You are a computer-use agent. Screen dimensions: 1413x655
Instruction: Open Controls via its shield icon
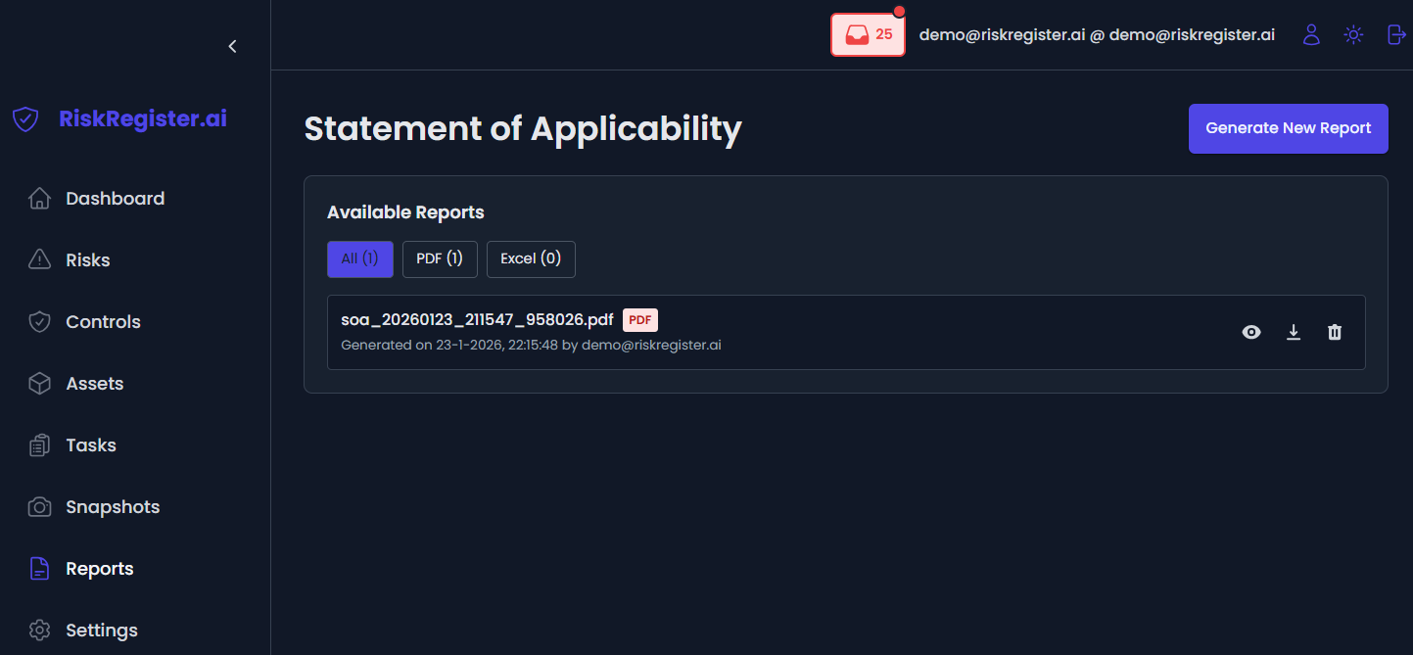(39, 321)
